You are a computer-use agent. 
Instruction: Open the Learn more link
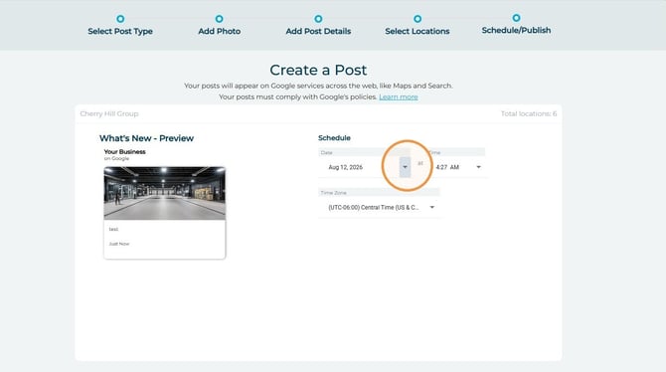(x=399, y=96)
